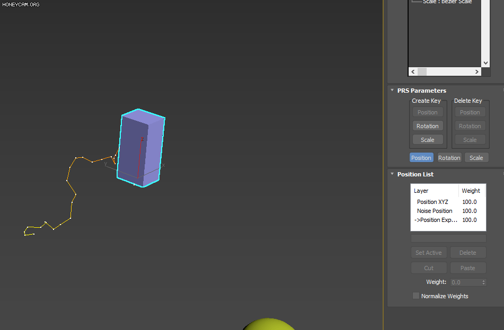Click the red Z axis of gizmo

pos(140,157)
